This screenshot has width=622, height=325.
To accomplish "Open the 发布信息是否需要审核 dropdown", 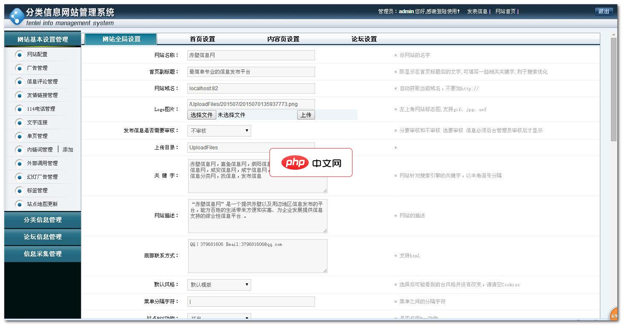I will pyautogui.click(x=219, y=131).
